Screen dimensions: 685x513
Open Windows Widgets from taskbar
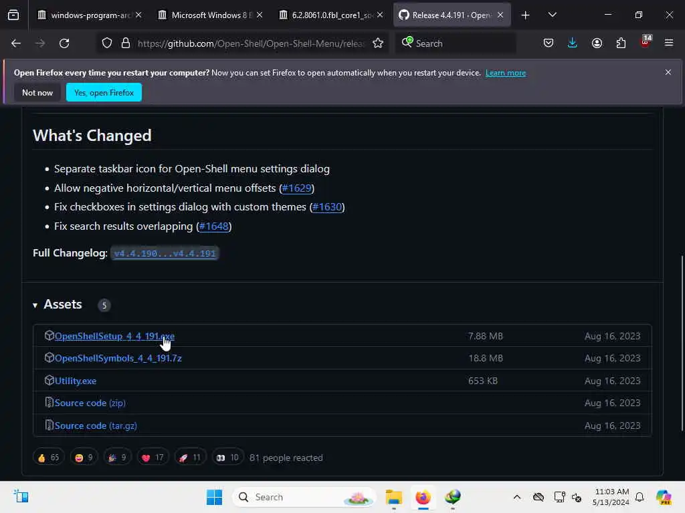pyautogui.click(x=21, y=497)
